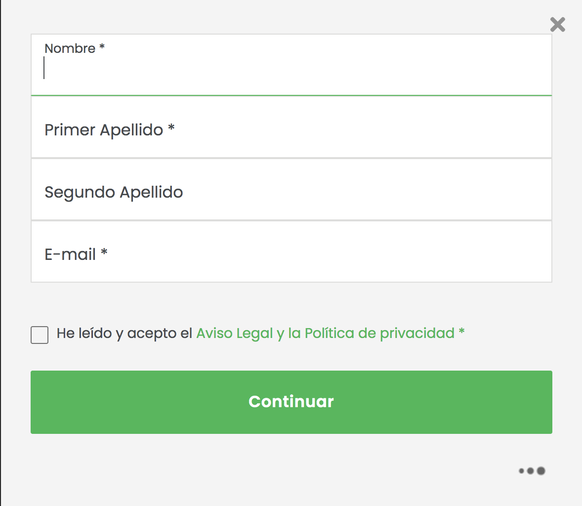
Task: Click the floating "Nombre" label text
Action: (x=70, y=48)
